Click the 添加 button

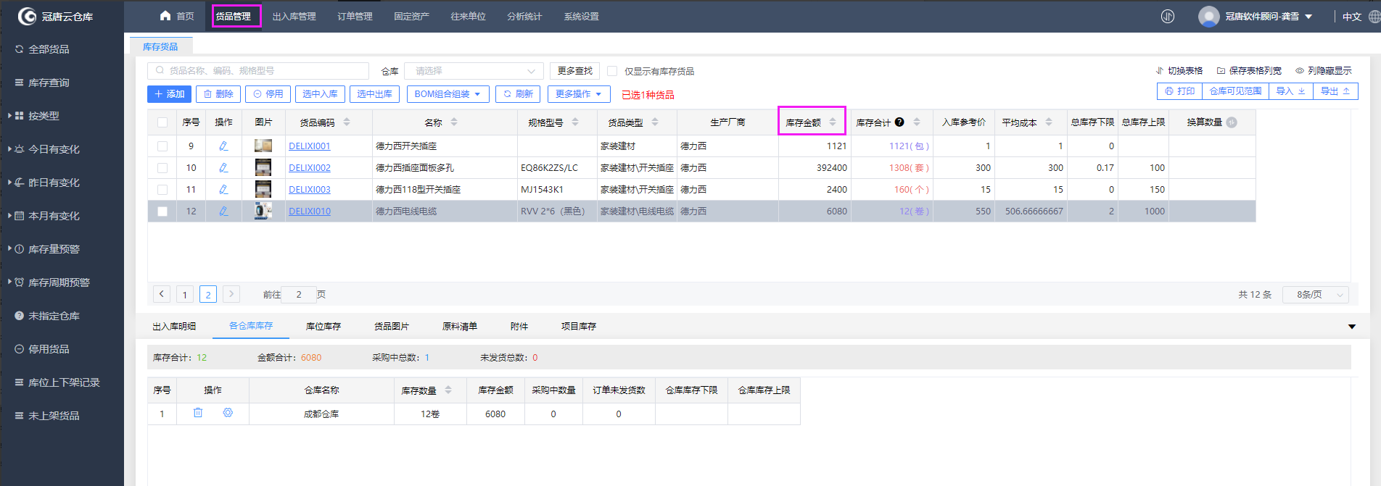[x=170, y=94]
